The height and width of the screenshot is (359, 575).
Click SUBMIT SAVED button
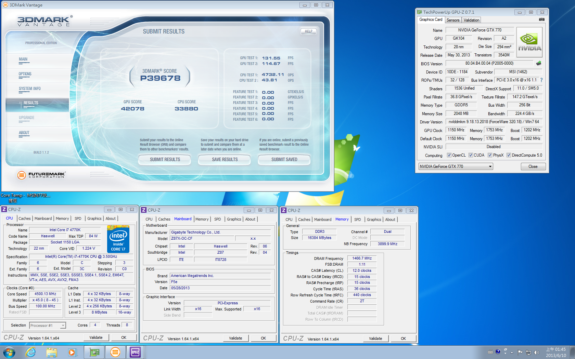pos(284,160)
